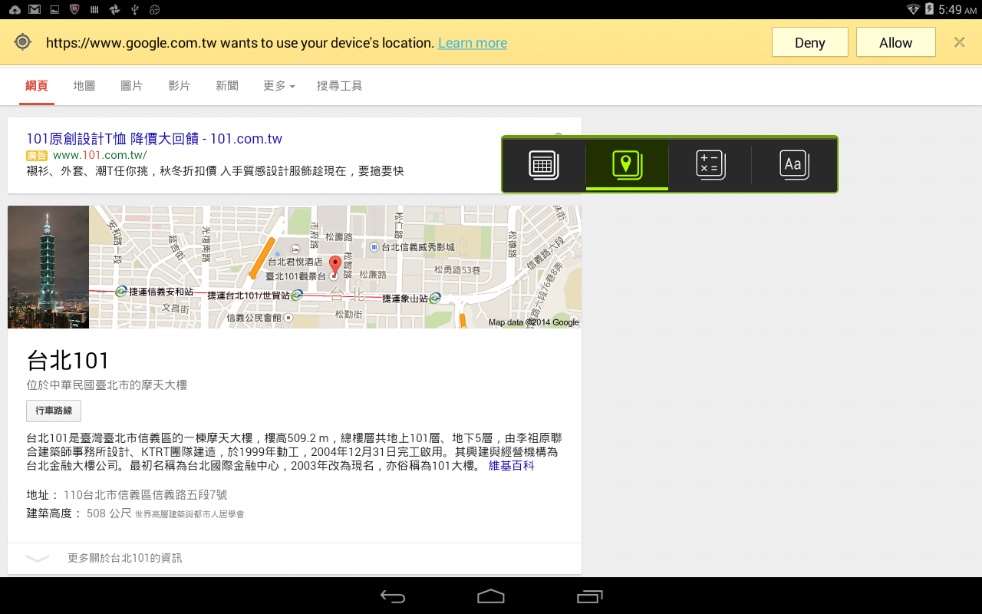Tap the 台北君悅酒店 hotel icon on the map
Screen dimensions: 982x614
[295, 249]
